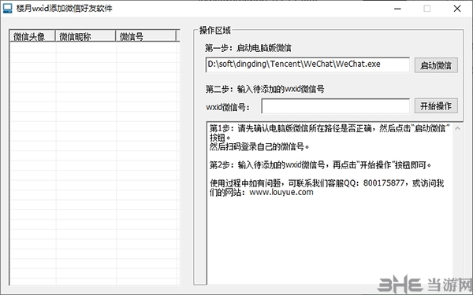Click the 然后扫码登录自己的微信号 instruction line
Screen dimensions: 473x295
[259, 146]
